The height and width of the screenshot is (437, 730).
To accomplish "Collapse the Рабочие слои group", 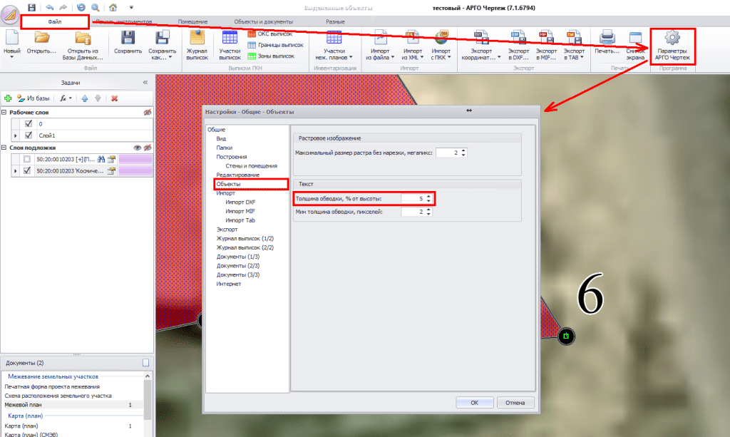I will [x=4, y=112].
